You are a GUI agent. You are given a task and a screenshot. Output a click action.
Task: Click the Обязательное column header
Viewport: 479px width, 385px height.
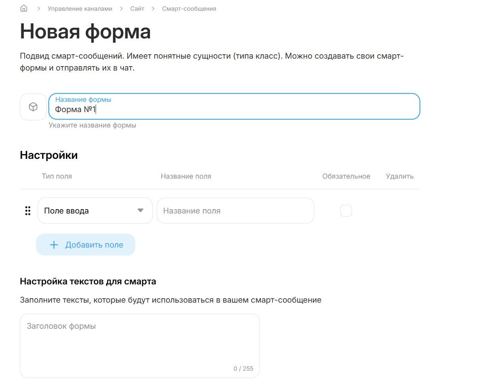[x=346, y=176]
